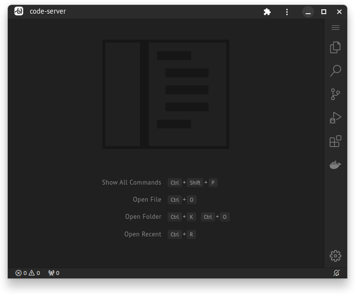Click the "Shift" key hint
This screenshot has height=294, width=355.
coord(195,183)
